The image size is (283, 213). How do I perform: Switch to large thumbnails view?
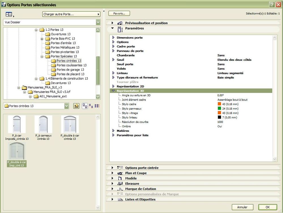tap(85, 106)
